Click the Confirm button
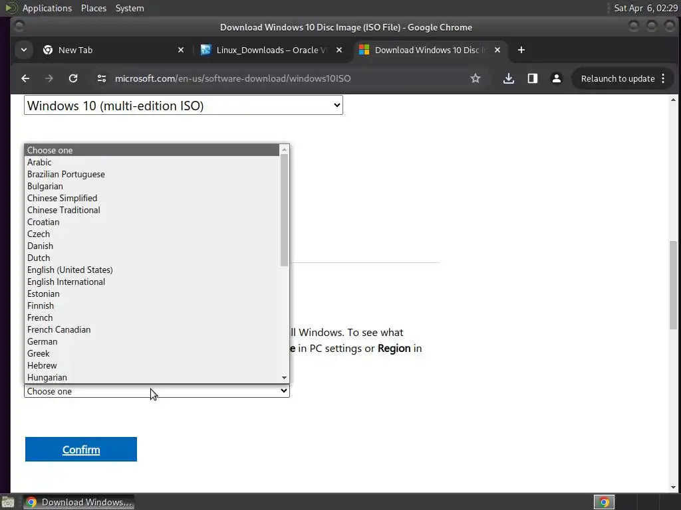The width and height of the screenshot is (681, 510). [80, 450]
